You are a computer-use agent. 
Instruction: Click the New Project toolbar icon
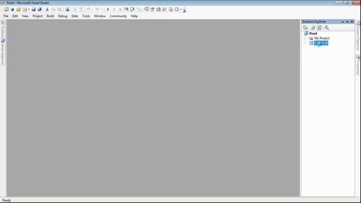6,10
